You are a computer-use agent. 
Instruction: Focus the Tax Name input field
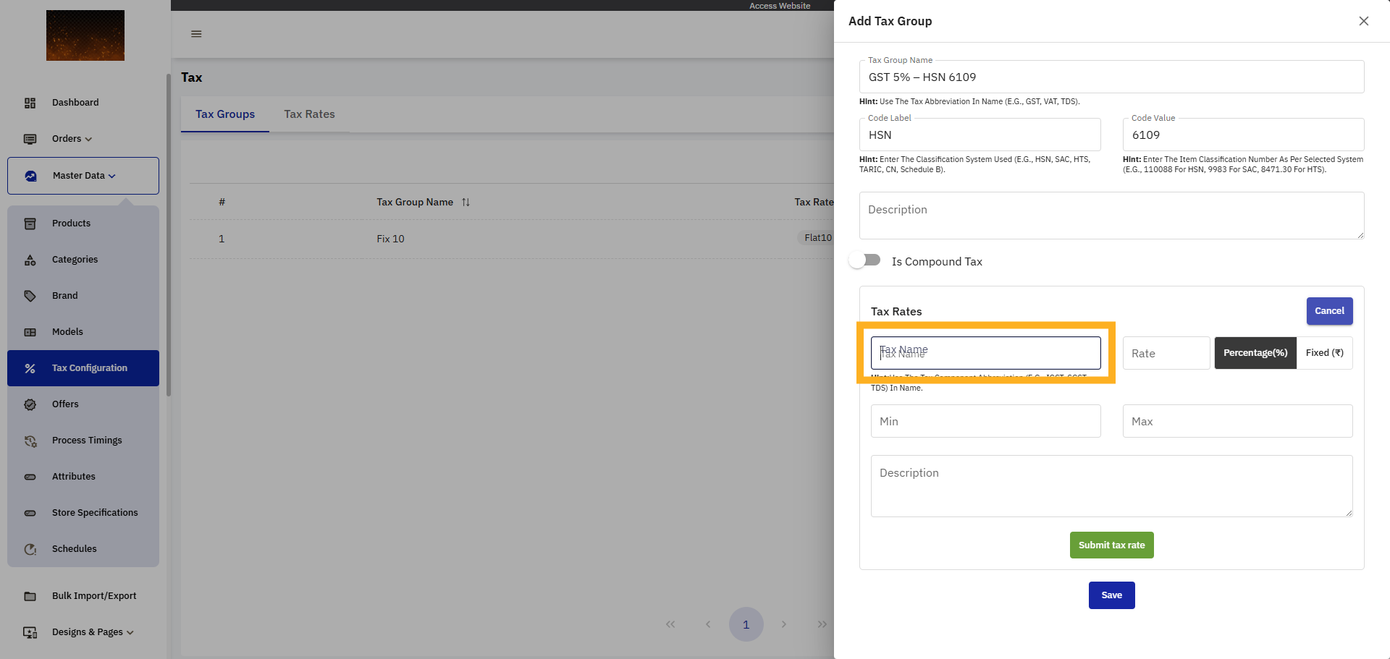pyautogui.click(x=985, y=352)
